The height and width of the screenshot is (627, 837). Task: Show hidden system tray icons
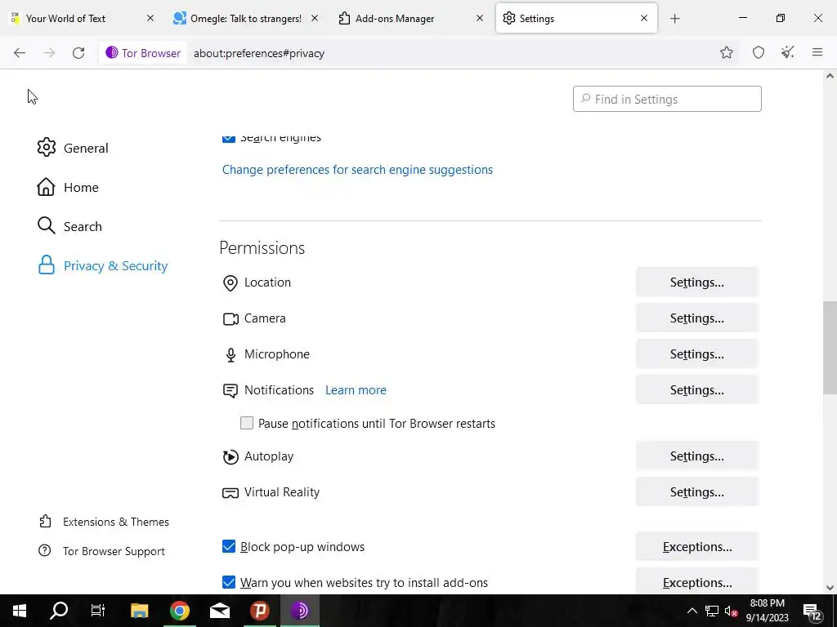[x=692, y=611]
